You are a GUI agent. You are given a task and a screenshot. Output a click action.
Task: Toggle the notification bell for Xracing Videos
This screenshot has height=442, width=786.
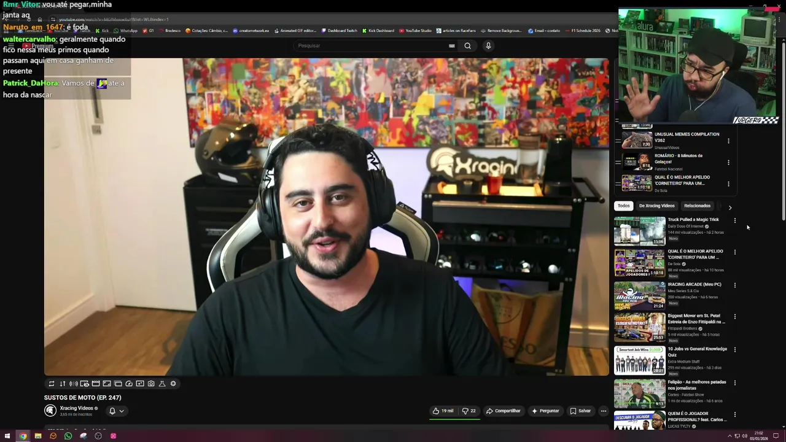click(x=112, y=411)
